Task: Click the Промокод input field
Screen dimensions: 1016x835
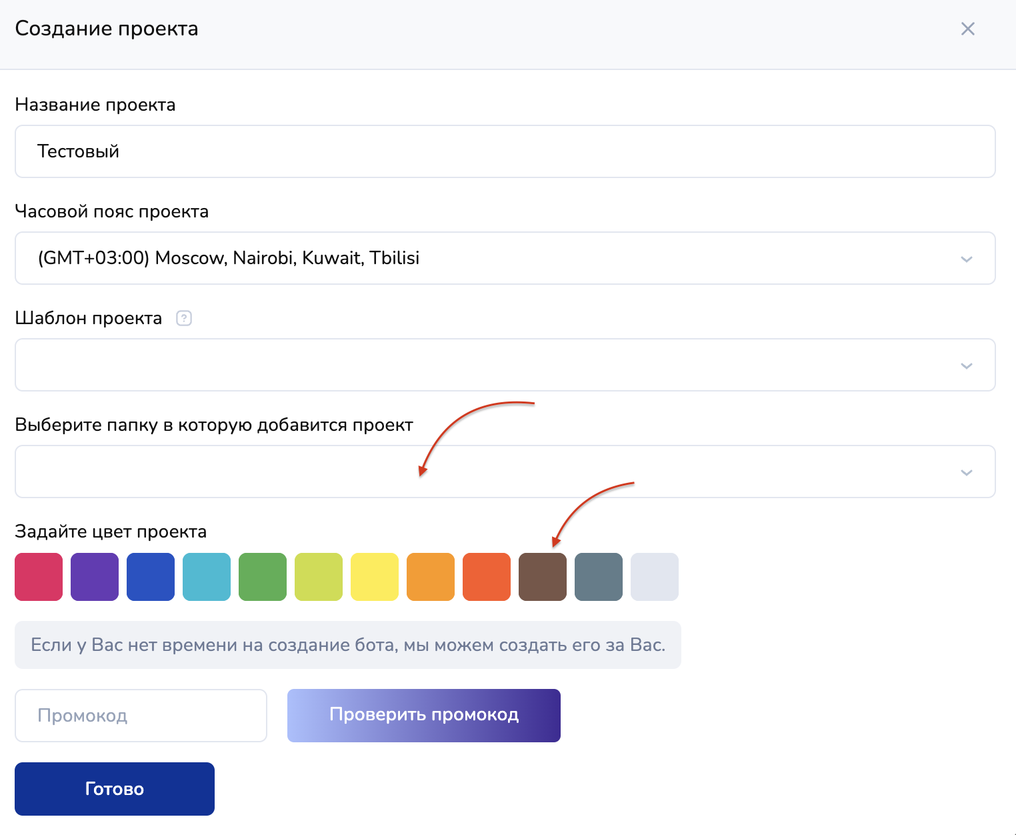Action: [x=141, y=716]
